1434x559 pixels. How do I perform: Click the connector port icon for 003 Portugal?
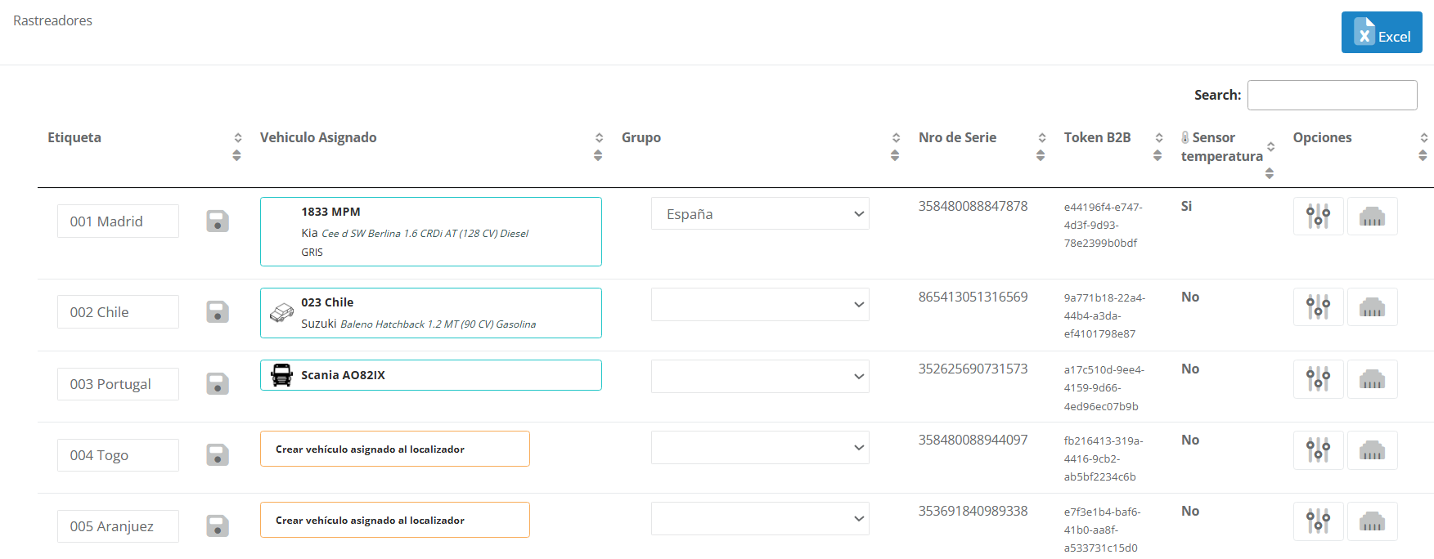click(x=1372, y=379)
